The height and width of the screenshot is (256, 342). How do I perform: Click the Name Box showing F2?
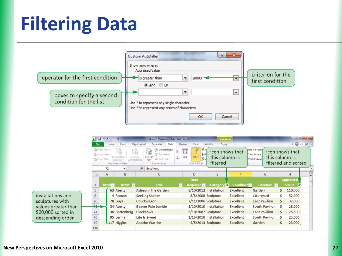pyautogui.click(x=107, y=168)
